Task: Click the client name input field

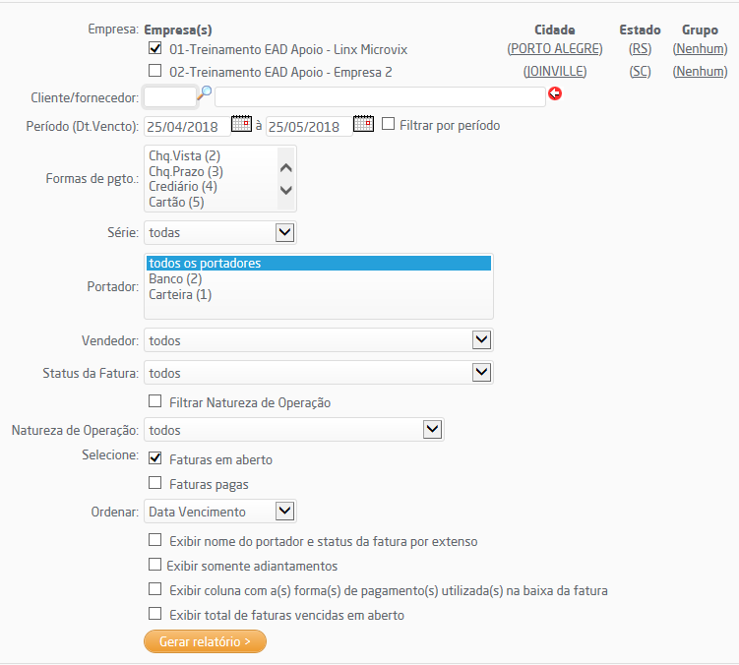Action: (x=380, y=95)
